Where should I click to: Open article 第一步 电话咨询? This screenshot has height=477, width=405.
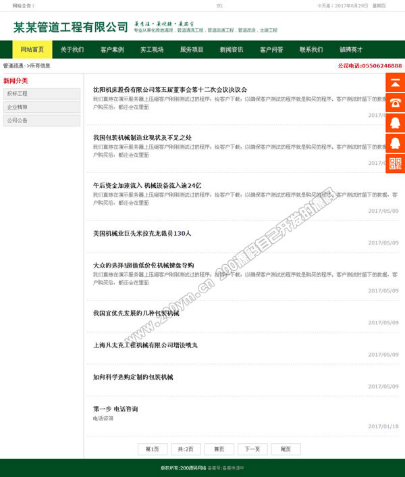pyautogui.click(x=115, y=409)
